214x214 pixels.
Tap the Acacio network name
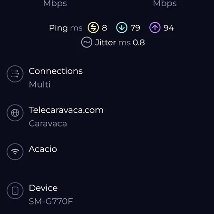pos(43,149)
